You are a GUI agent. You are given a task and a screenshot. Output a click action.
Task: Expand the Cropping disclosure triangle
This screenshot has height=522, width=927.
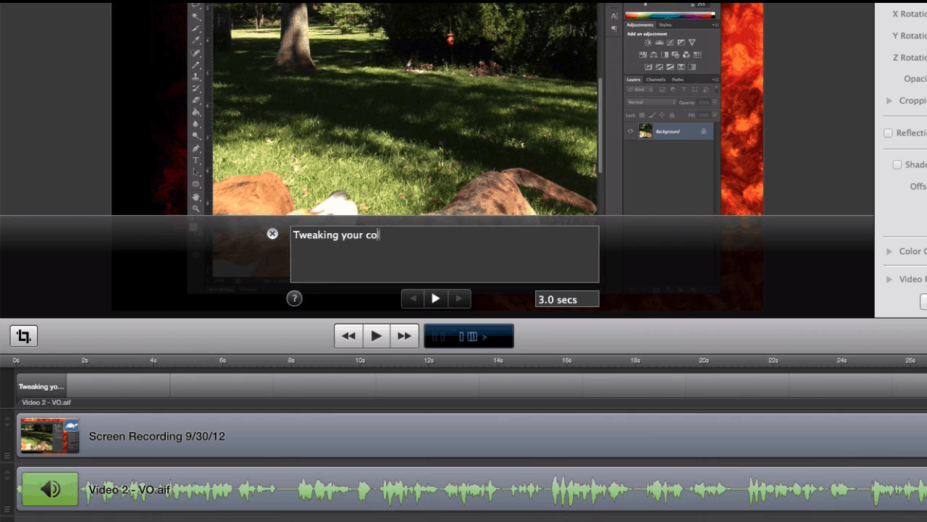[889, 101]
